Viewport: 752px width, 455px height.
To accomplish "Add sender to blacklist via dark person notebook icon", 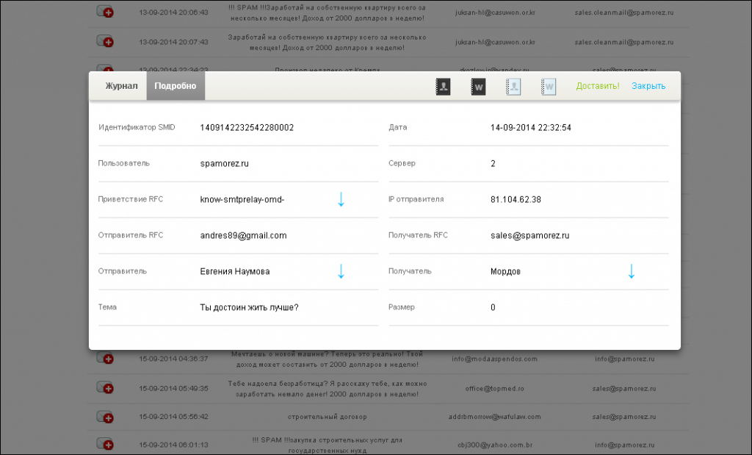I will (443, 87).
